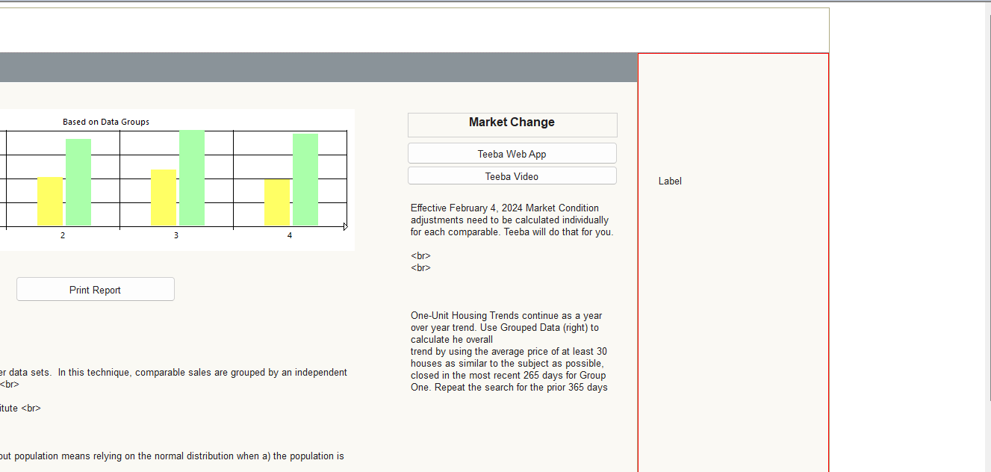
Task: Select the green bar for group 2
Action: click(78, 182)
